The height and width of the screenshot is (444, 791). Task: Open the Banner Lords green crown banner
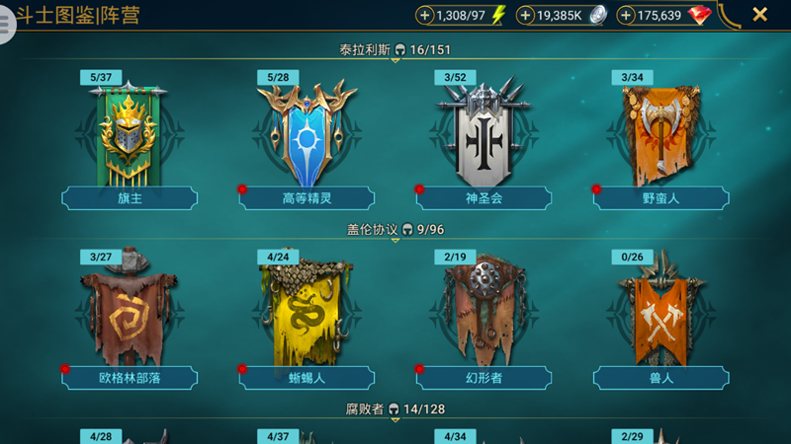[129, 133]
